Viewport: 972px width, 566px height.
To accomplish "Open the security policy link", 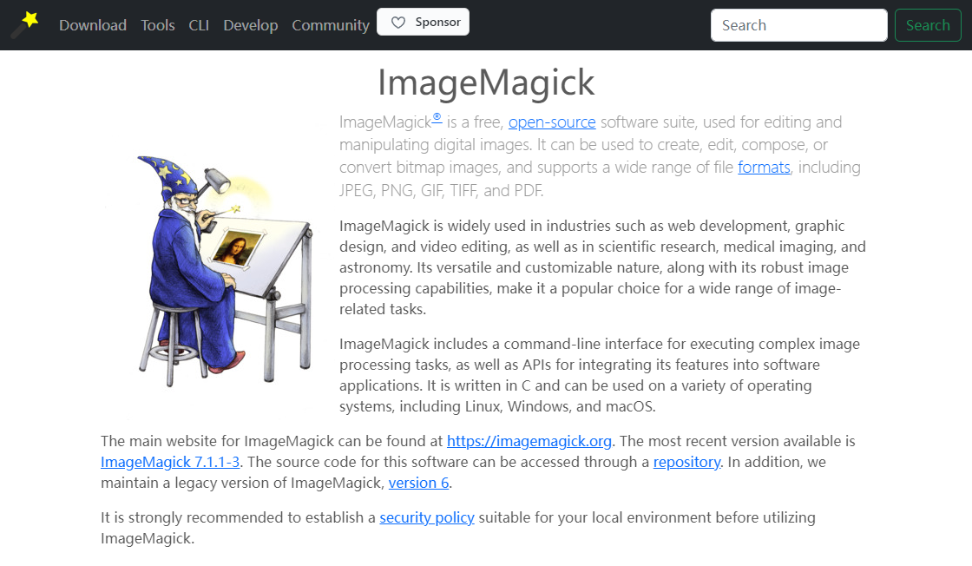I will click(427, 518).
